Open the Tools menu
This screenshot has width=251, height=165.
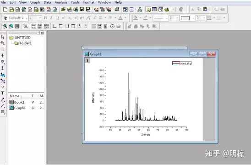[75, 2]
